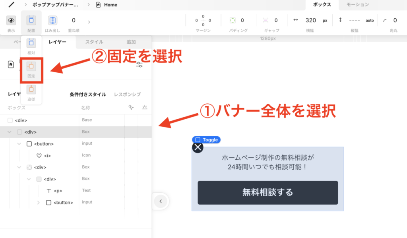
Task: Open the 縦幅 auto unit selector
Action: (x=370, y=21)
